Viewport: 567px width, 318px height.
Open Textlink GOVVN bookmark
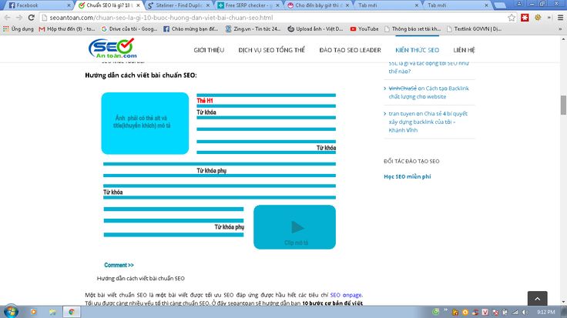pyautogui.click(x=474, y=29)
